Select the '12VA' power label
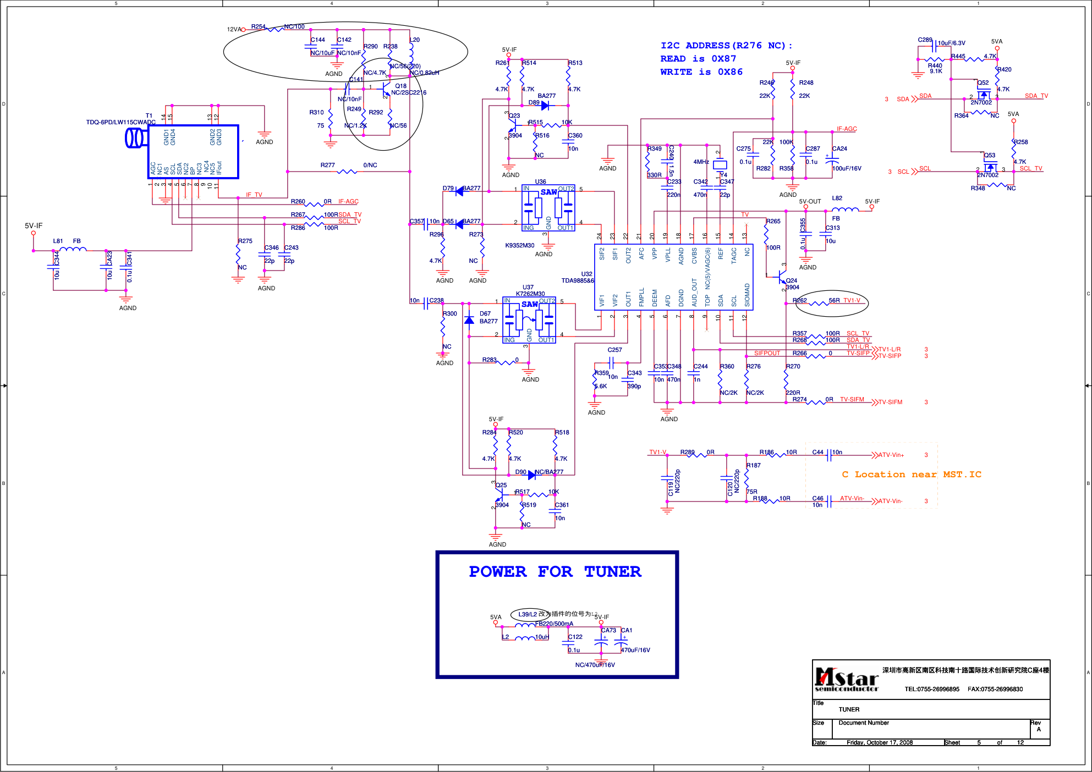 (234, 29)
